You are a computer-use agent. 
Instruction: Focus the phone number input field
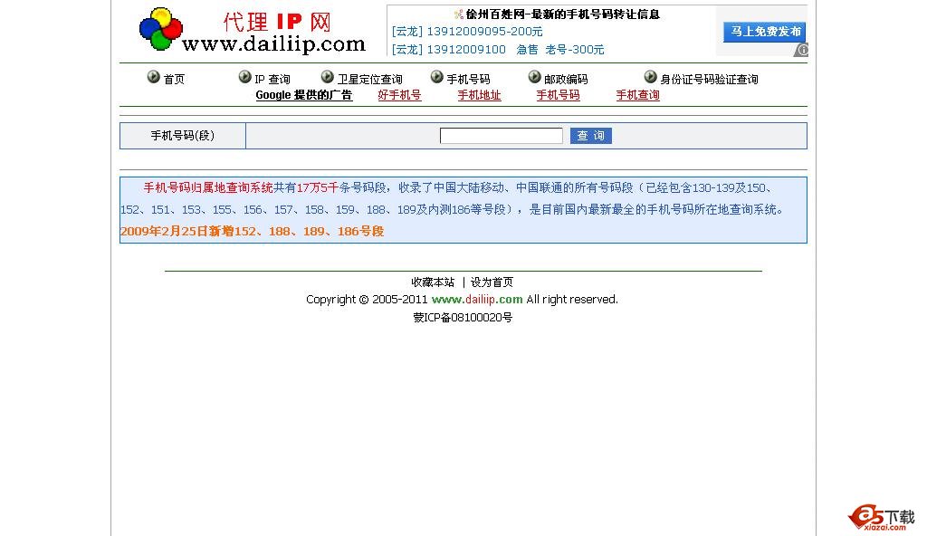coord(502,136)
